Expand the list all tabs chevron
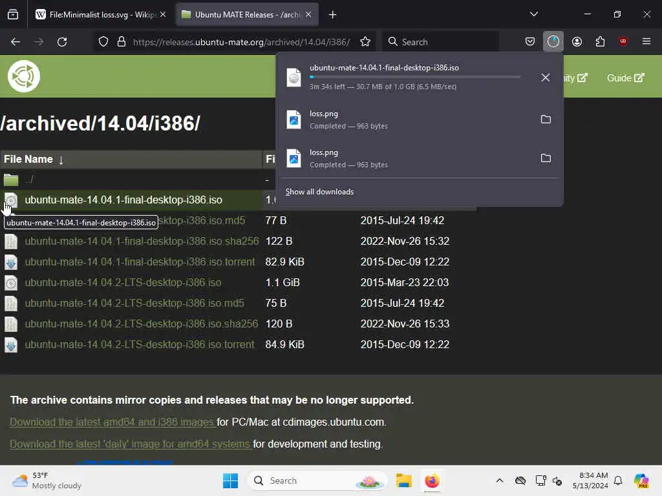Viewport: 662px width, 496px height. coord(533,14)
